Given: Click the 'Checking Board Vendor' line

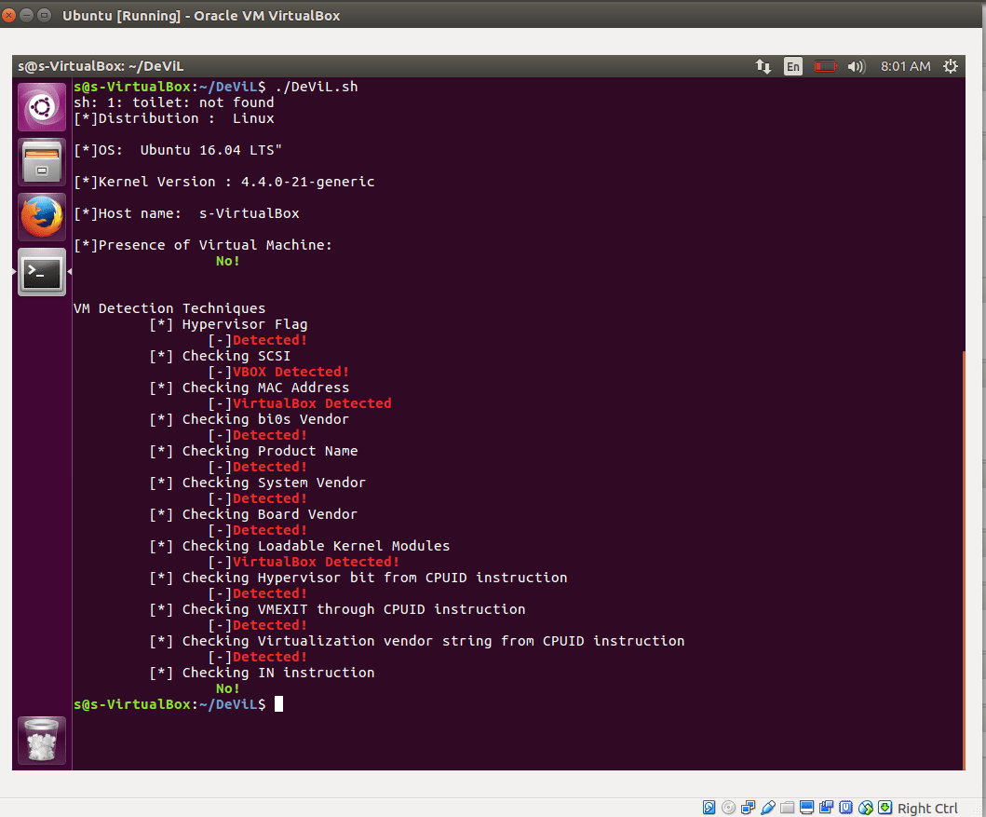Looking at the screenshot, I should click(x=253, y=514).
